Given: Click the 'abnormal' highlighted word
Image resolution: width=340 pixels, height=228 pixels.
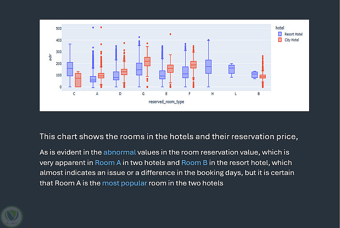Looking at the screenshot, I should [119, 152].
